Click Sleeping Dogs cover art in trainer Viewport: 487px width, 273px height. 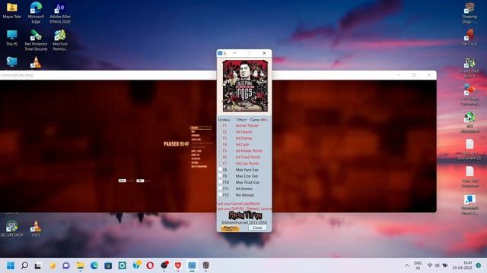(245, 86)
